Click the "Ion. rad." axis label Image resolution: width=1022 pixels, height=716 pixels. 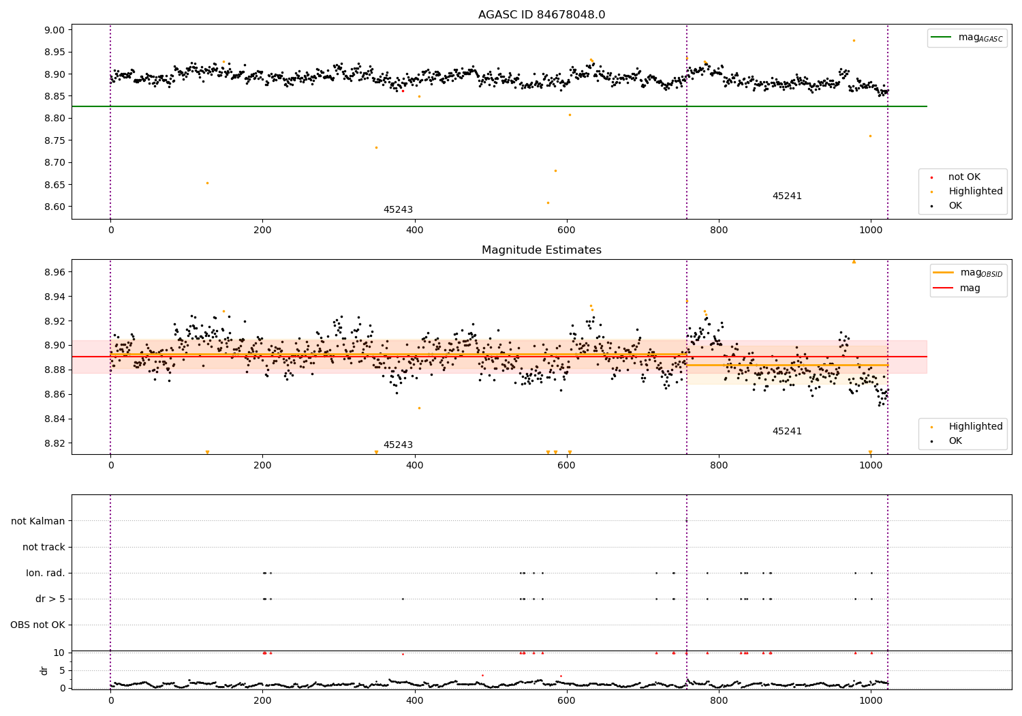(46, 573)
